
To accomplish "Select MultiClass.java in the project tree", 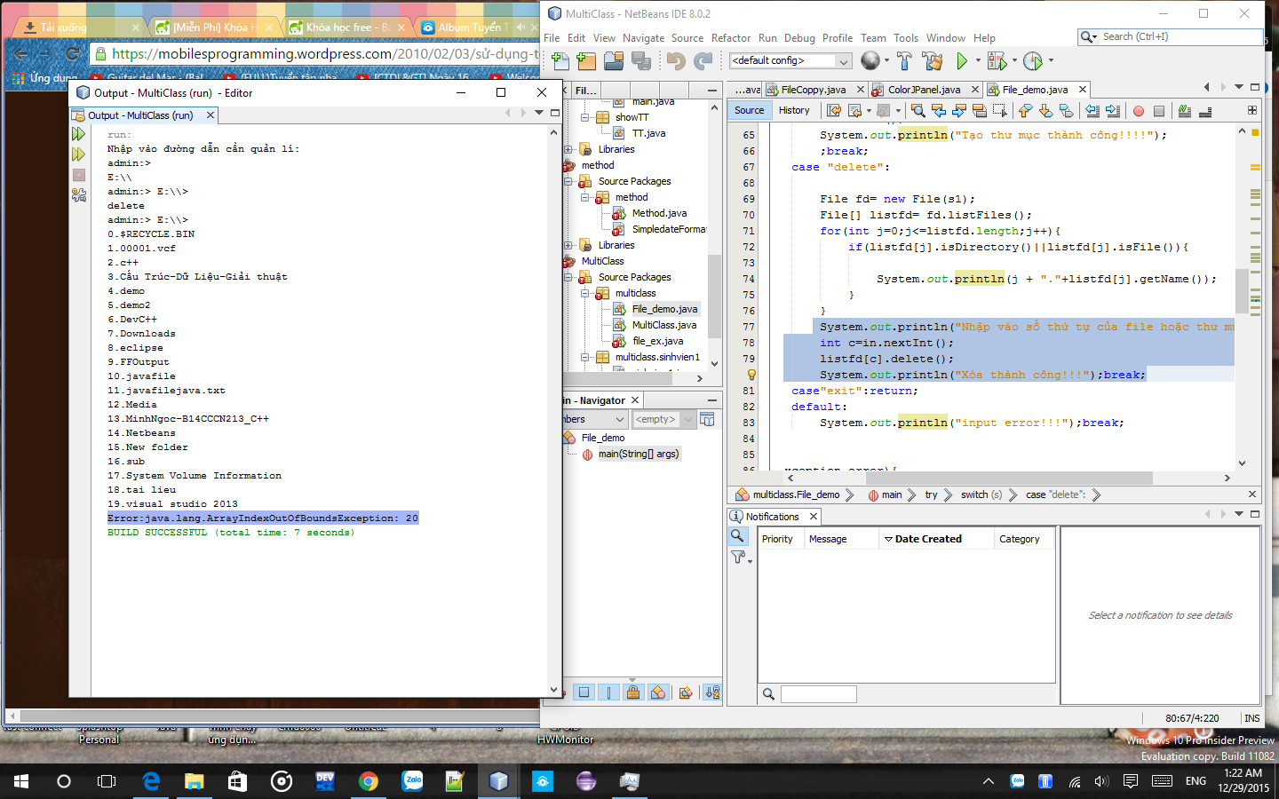I will tap(663, 325).
